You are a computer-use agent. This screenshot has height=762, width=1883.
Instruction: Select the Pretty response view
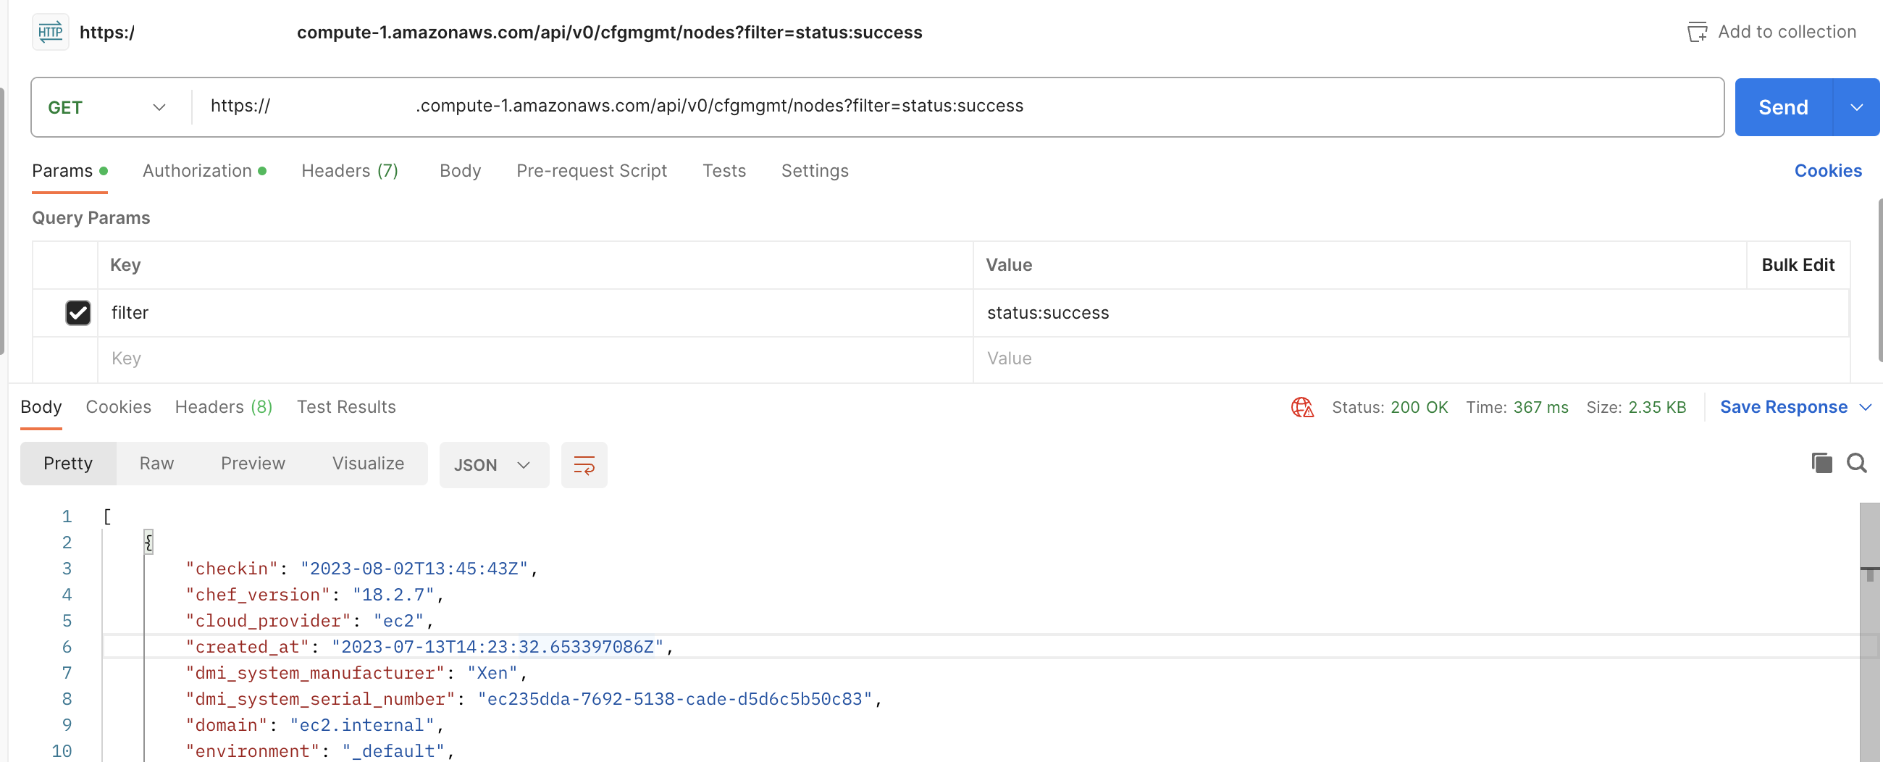coord(68,464)
